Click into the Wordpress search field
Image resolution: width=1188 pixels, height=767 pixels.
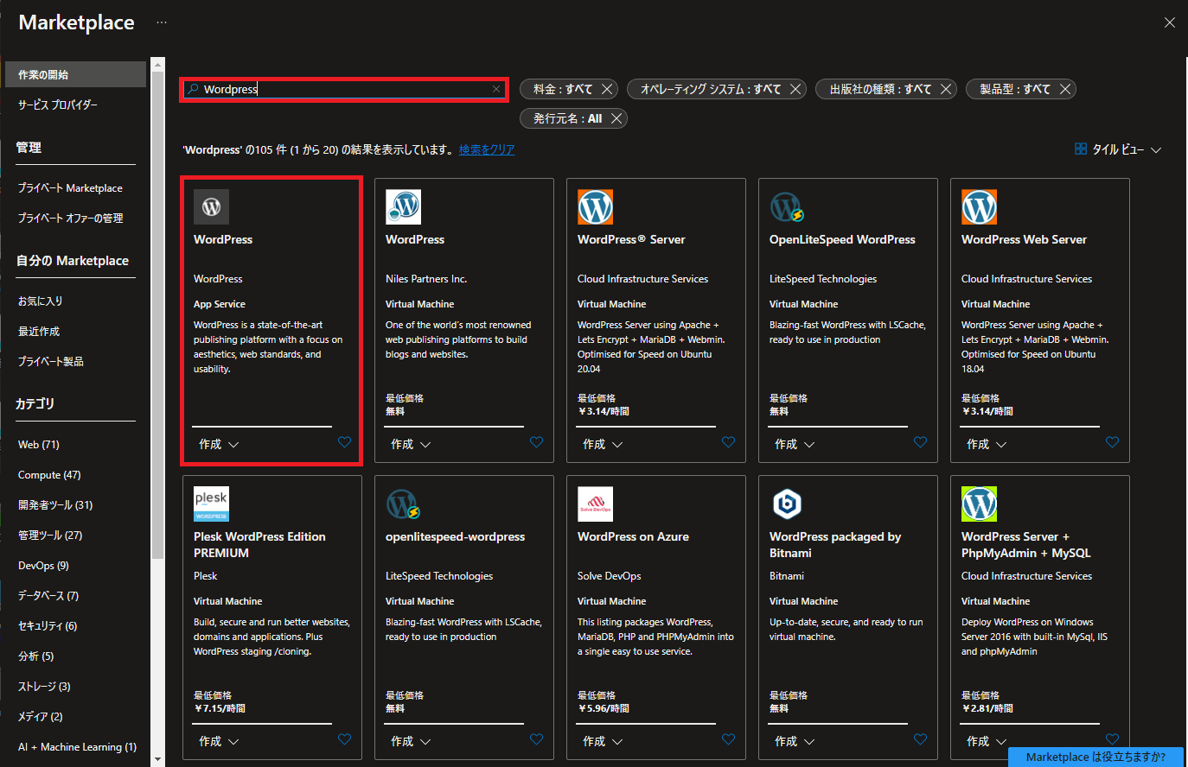tap(344, 89)
